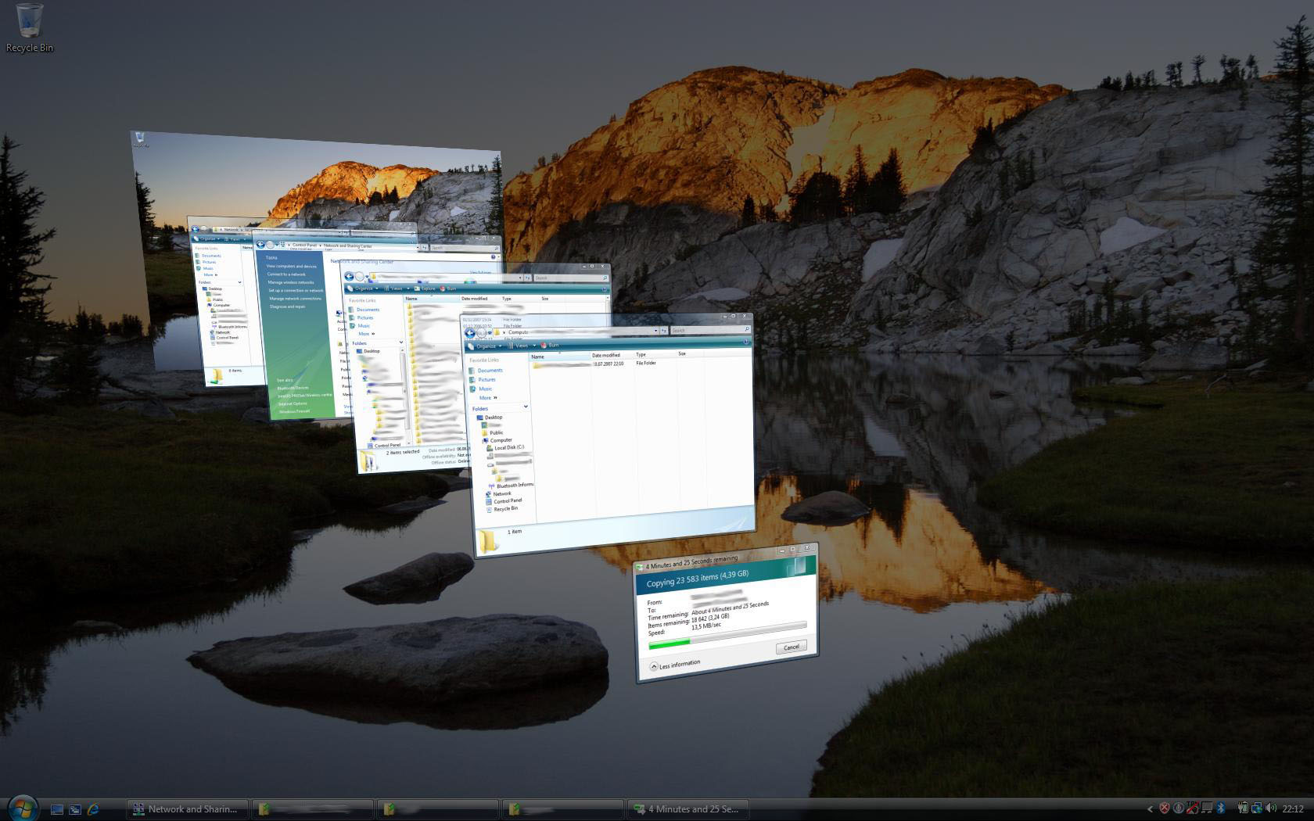Click the taskbar clock showing 22:12
Image resolution: width=1314 pixels, height=821 pixels.
1293,809
